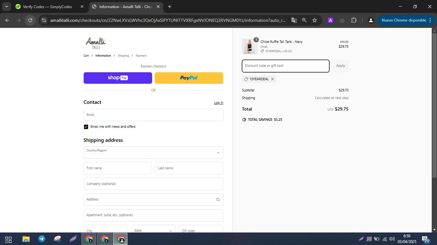
Task: Focus the Discount code or gift card field
Action: click(286, 66)
